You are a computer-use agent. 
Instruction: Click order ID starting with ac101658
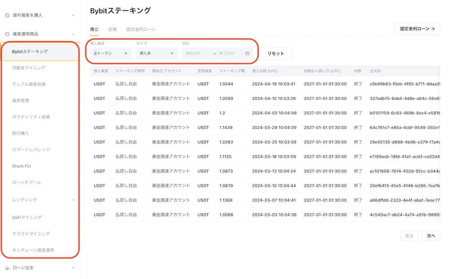coord(405,172)
